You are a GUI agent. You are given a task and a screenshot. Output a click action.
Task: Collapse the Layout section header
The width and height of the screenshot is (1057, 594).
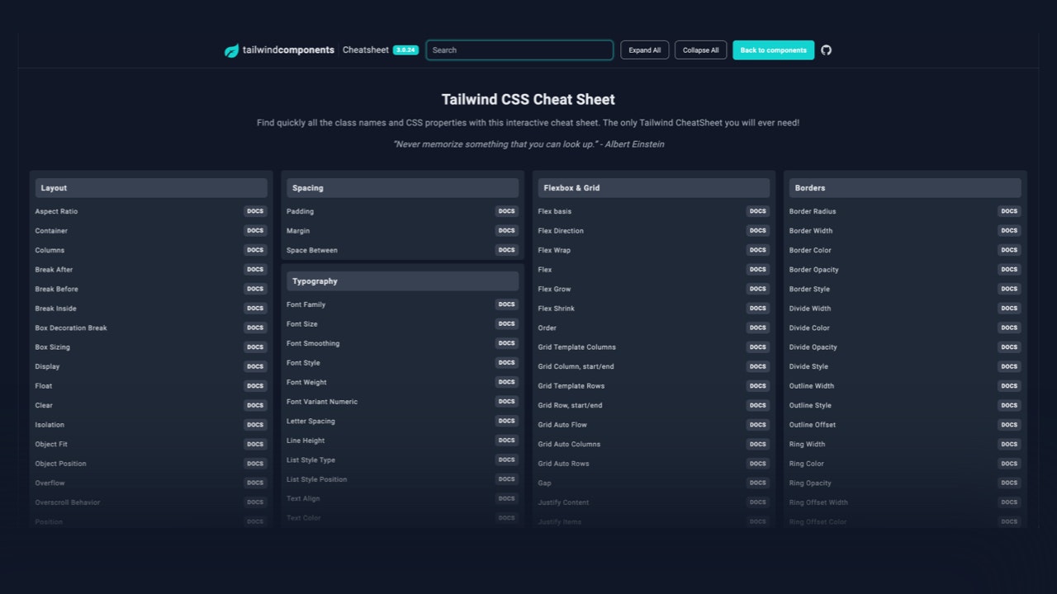[150, 188]
